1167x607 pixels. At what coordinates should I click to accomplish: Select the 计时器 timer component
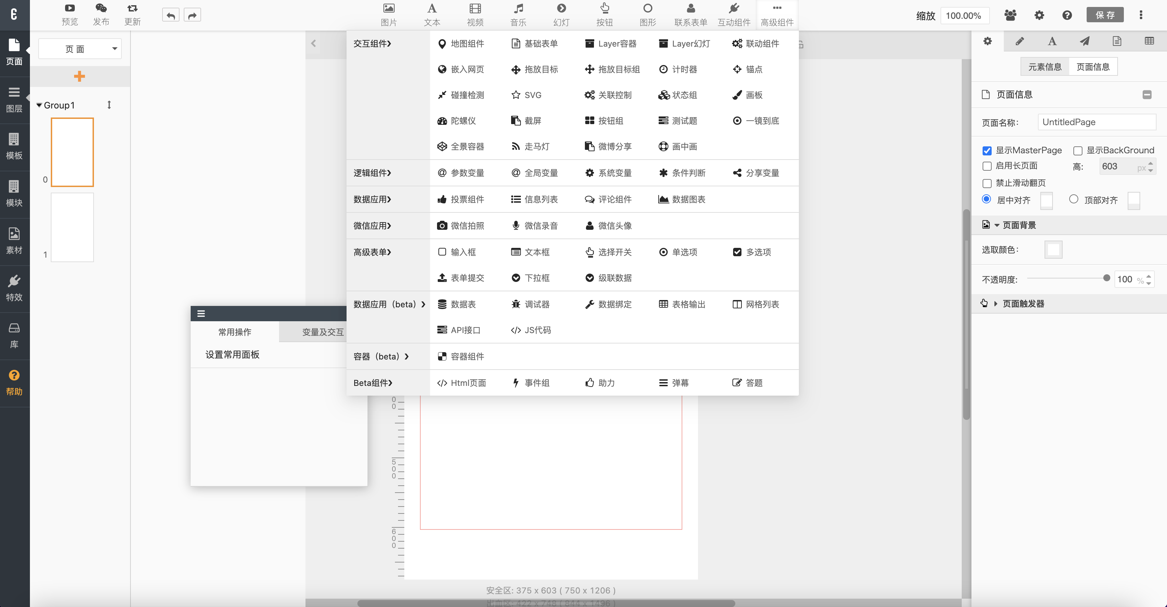coord(678,69)
